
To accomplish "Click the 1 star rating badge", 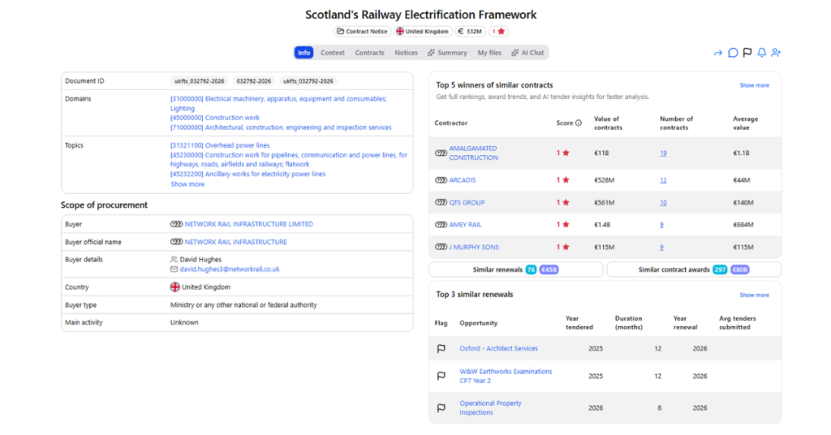I will point(498,32).
